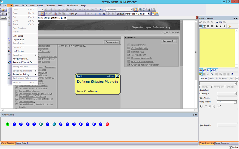The height and width of the screenshot is (149, 239).
Task: Click the 'start' link in the bubble
Action: 97,91
